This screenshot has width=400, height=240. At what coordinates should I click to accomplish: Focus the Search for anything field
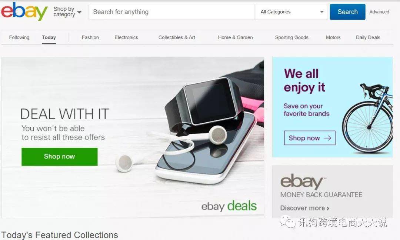pyautogui.click(x=172, y=12)
